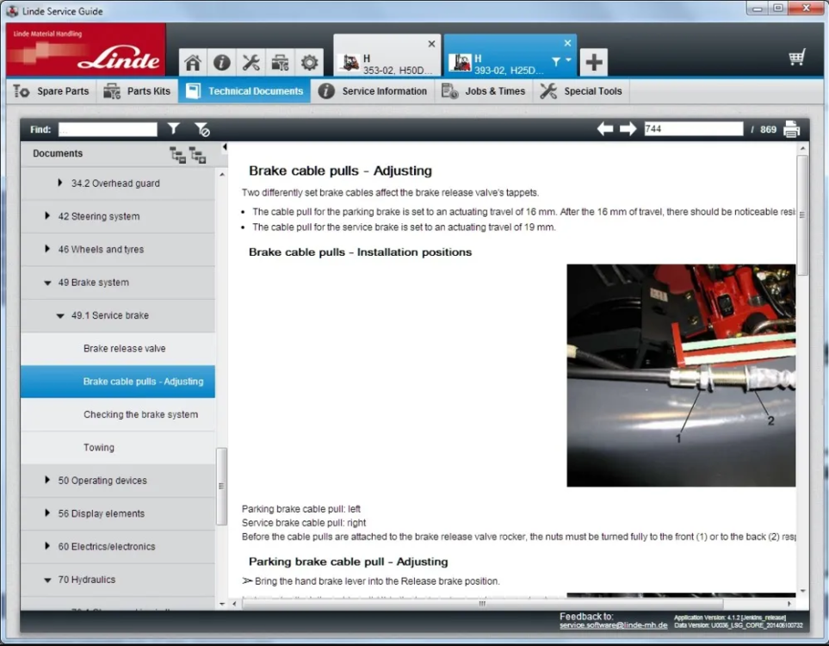Open the shopping cart icon
This screenshot has width=829, height=646.
(797, 58)
